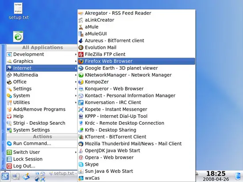
Task: Expand the Switch User submenu arrow
Action: point(76,152)
